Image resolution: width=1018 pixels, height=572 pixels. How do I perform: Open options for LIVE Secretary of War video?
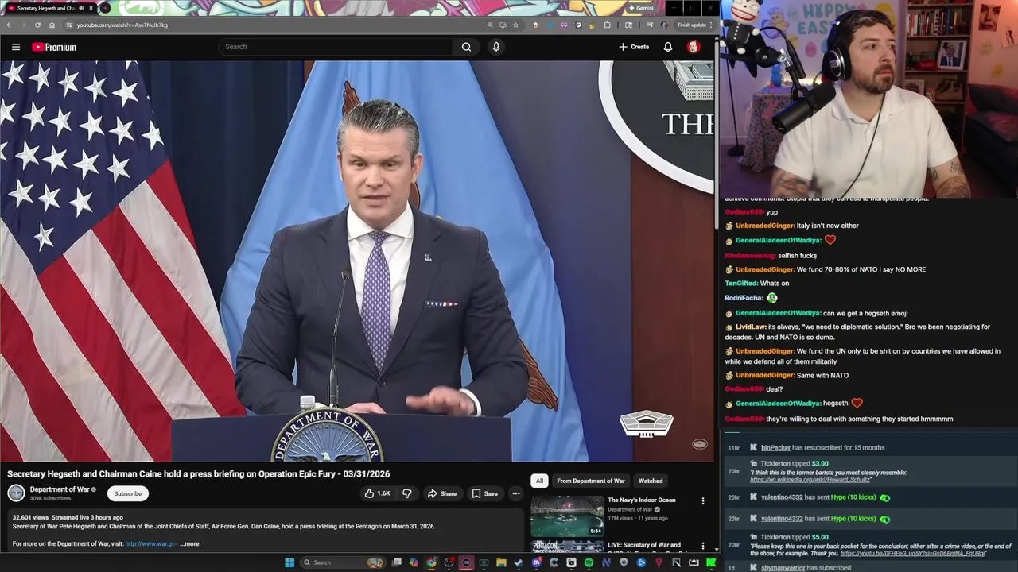[x=702, y=546]
